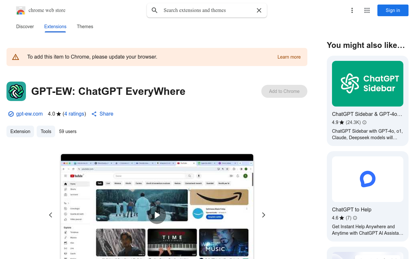Image resolution: width=415 pixels, height=259 pixels.
Task: Click the Sign in button
Action: [x=393, y=10]
